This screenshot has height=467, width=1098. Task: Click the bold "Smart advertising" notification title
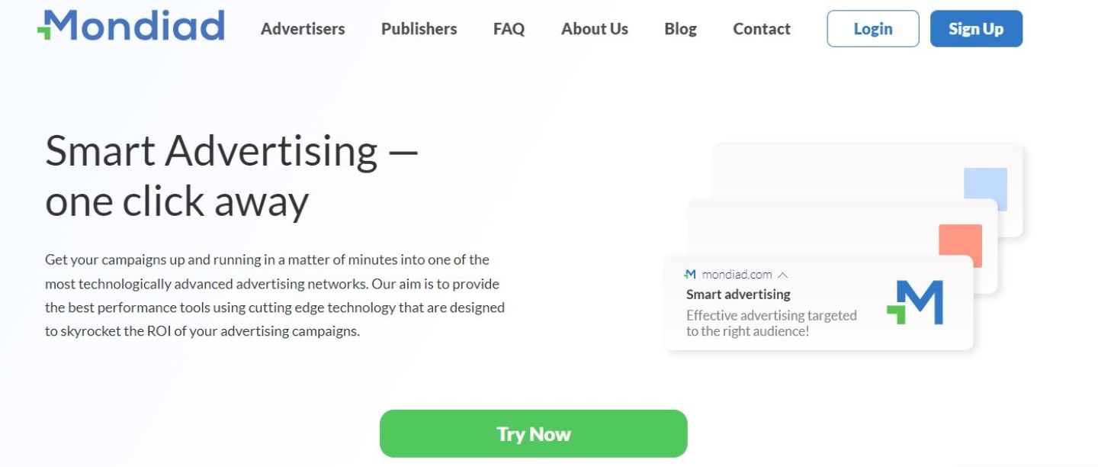coord(737,295)
